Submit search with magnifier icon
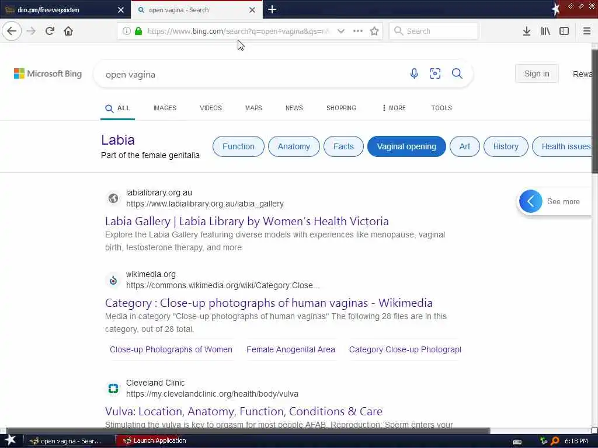Image resolution: width=598 pixels, height=448 pixels. pos(457,73)
